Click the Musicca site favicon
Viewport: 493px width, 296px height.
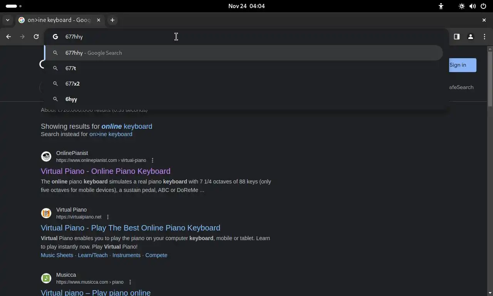46,278
